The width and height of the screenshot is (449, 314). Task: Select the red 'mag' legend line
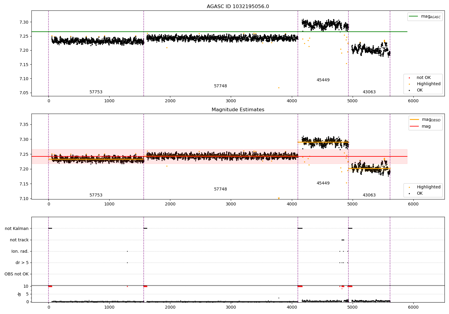tap(415, 126)
